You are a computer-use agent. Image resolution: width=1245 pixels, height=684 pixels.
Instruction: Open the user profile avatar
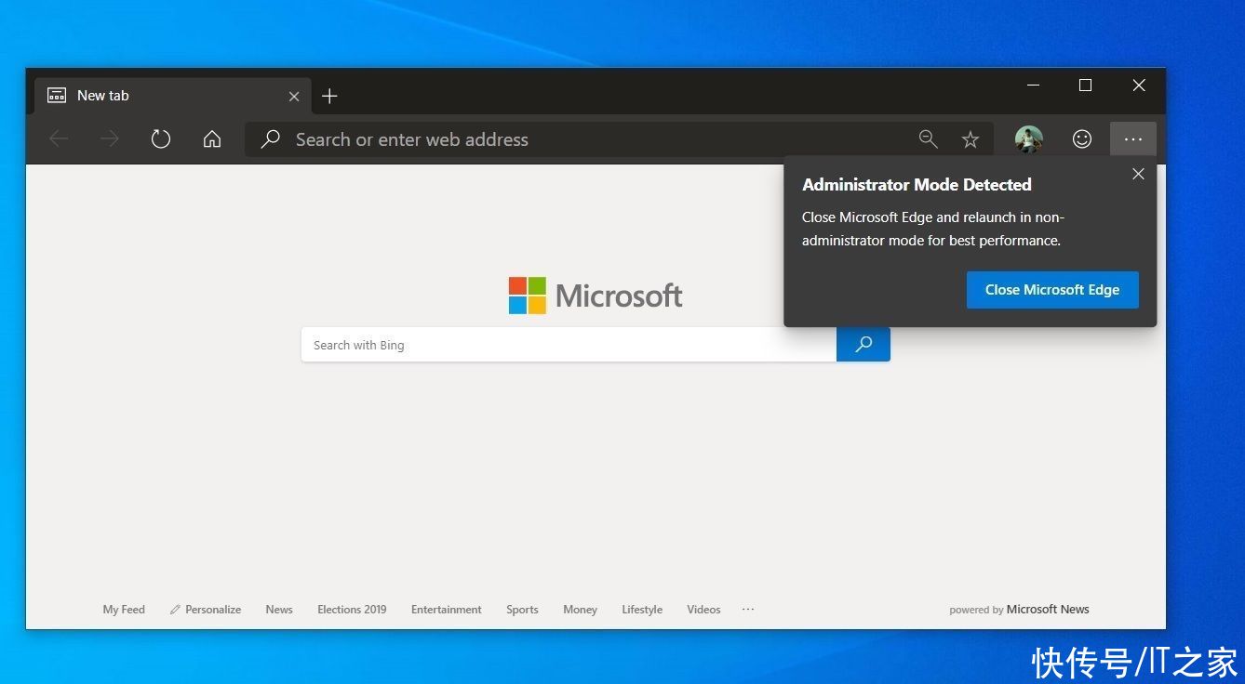click(x=1029, y=139)
